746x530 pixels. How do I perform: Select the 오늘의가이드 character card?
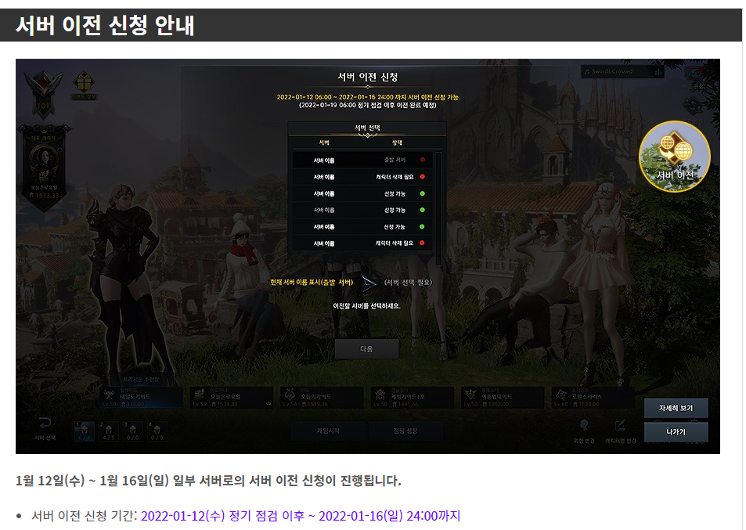point(322,397)
